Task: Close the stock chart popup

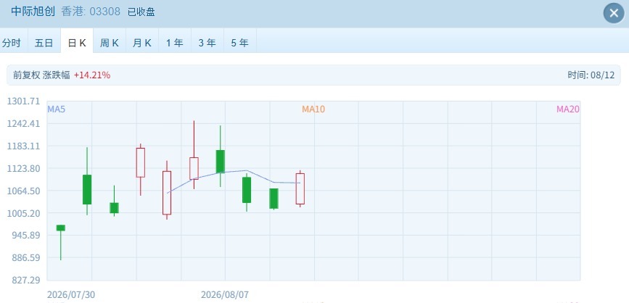Action: [x=614, y=13]
